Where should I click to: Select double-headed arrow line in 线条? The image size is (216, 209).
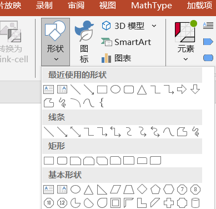tap(76, 132)
